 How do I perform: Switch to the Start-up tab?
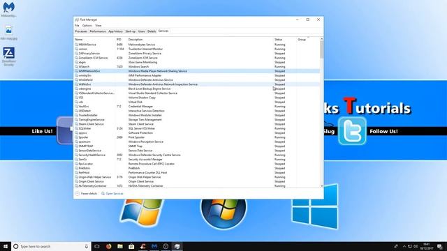[131, 31]
